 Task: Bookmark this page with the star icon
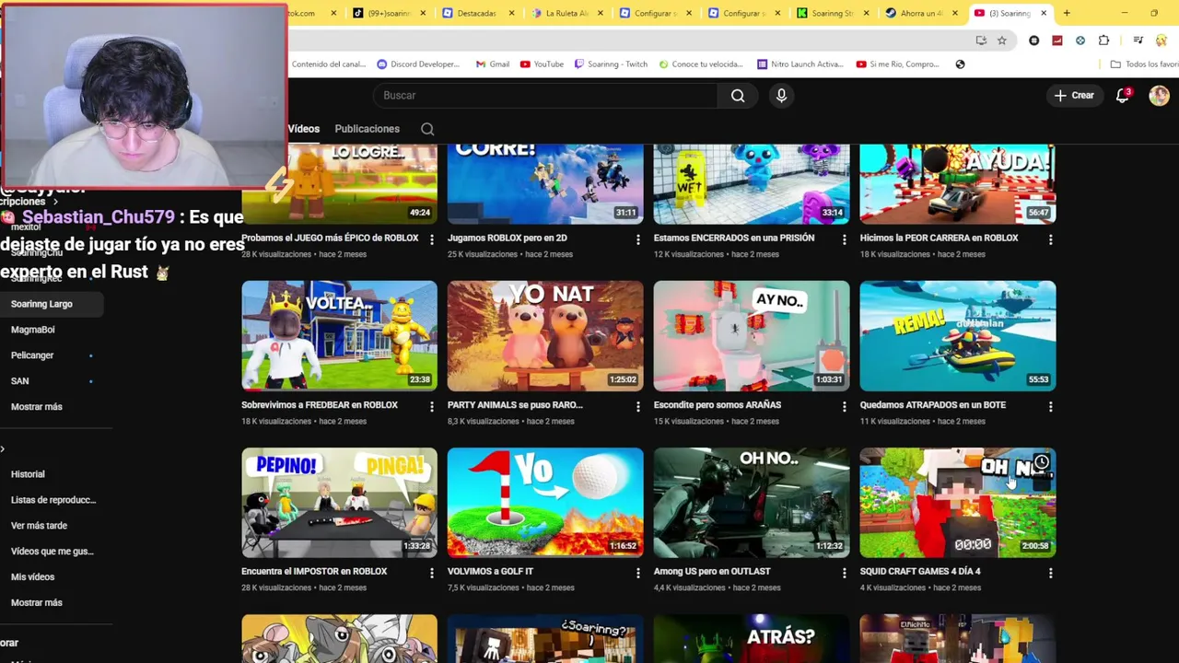1002,41
